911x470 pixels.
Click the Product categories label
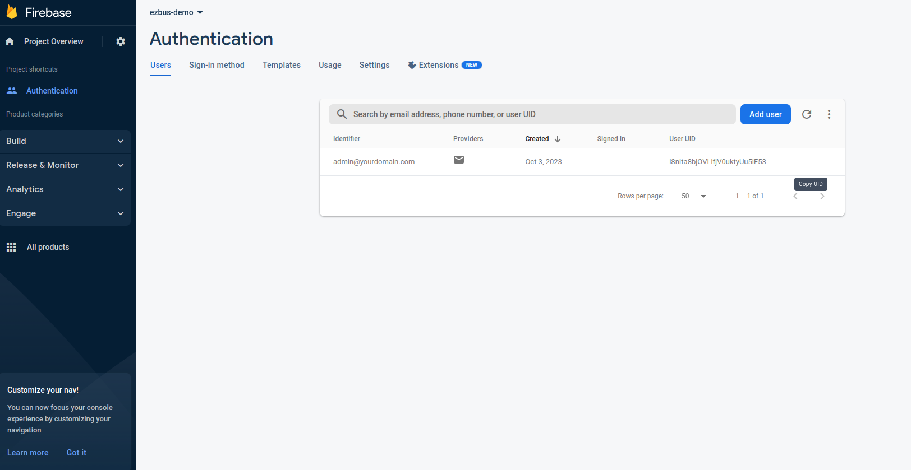tap(35, 114)
